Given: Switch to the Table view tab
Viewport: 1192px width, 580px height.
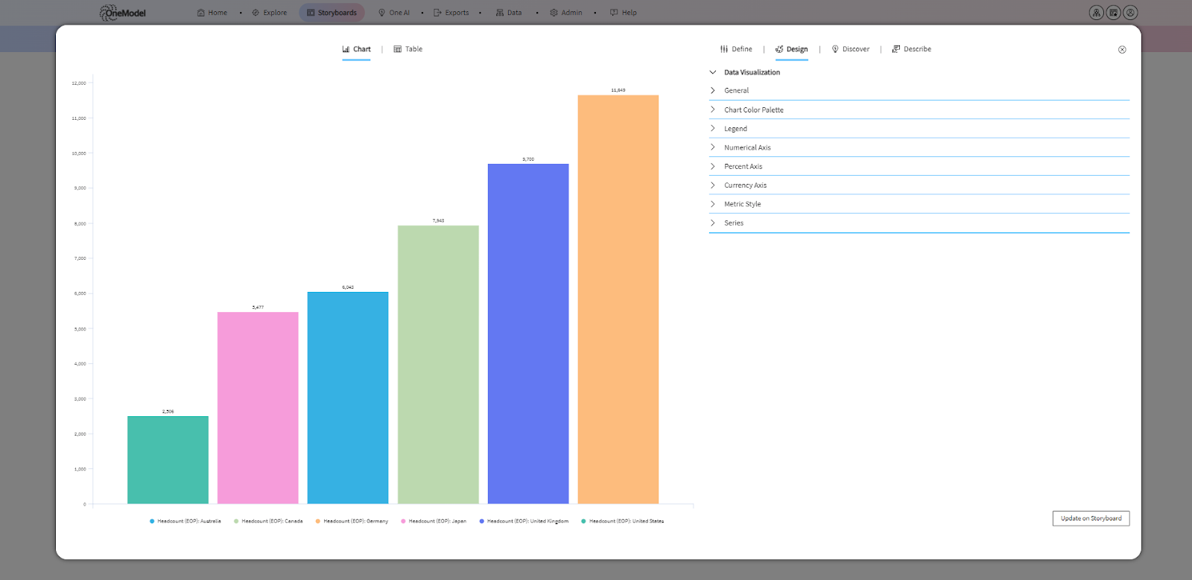Looking at the screenshot, I should [408, 49].
